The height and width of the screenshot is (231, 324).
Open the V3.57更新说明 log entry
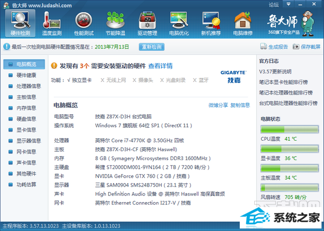pyautogui.click(x=275, y=72)
